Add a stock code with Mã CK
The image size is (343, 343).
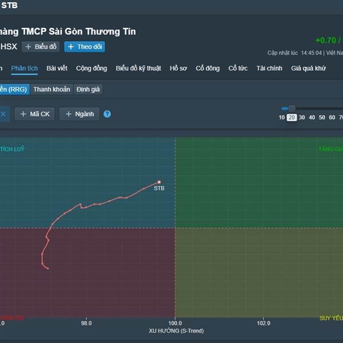[35, 114]
